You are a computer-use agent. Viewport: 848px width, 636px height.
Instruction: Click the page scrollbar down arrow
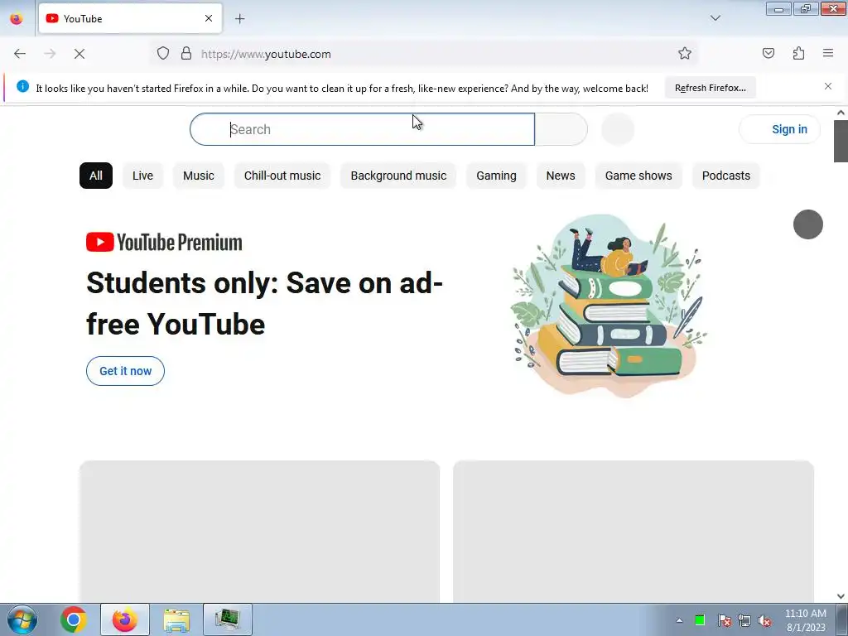pyautogui.click(x=841, y=596)
